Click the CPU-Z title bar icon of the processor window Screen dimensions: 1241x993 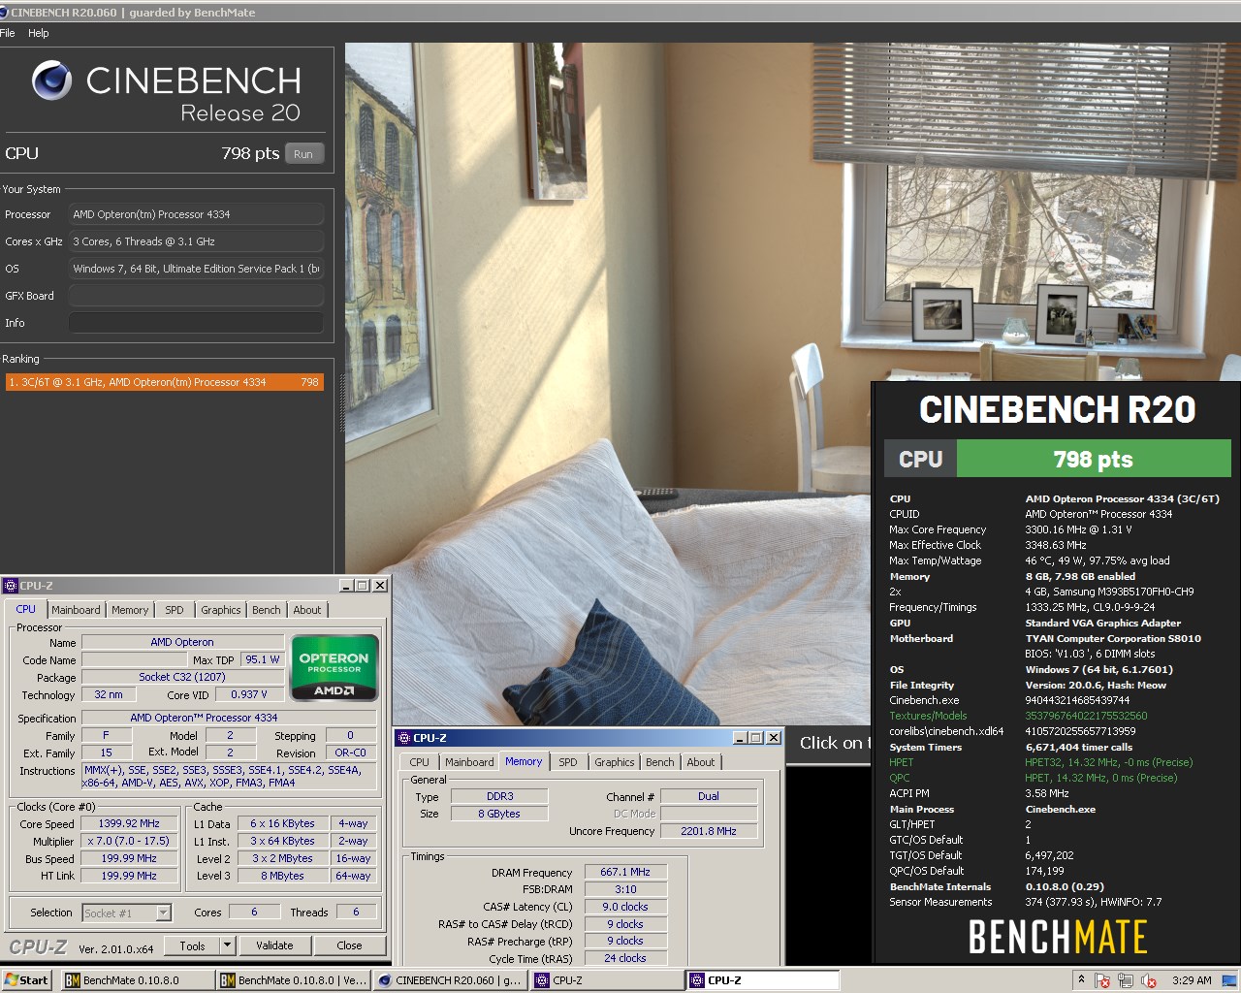(11, 586)
